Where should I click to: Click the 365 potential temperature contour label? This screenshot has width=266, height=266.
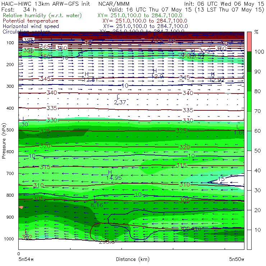click(45, 47)
